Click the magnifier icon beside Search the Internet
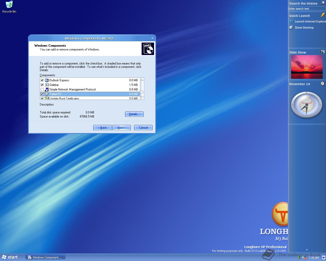 pos(322,3)
